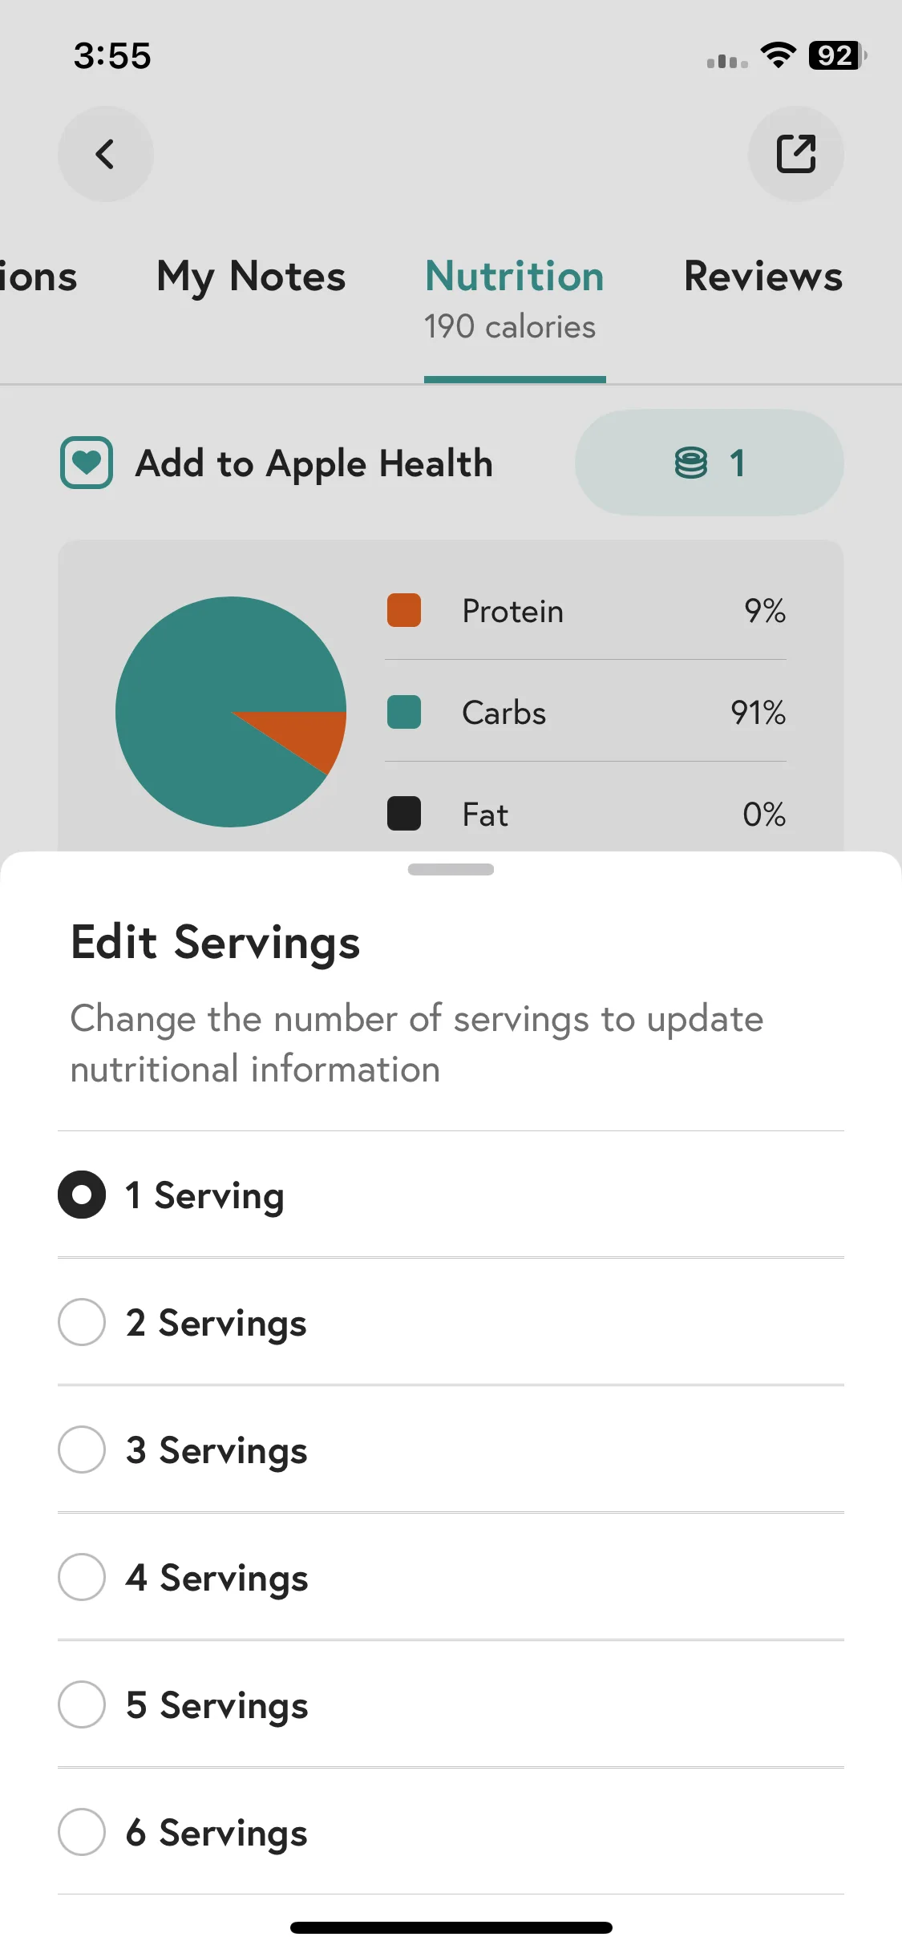Select 6 Servings radio button
902x1953 pixels.
click(x=82, y=1832)
